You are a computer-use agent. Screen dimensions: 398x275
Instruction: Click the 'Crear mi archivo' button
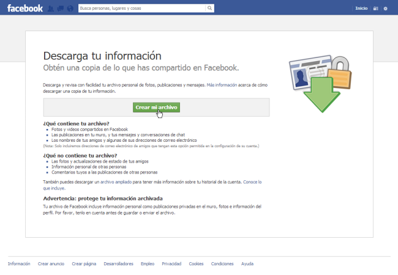pos(156,108)
